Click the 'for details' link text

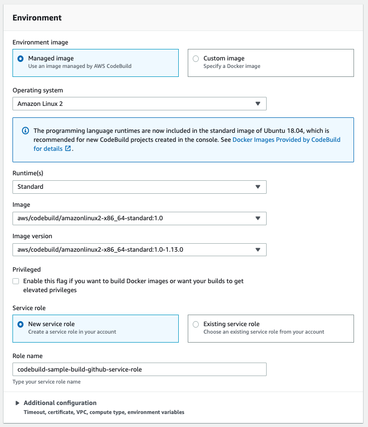point(48,148)
